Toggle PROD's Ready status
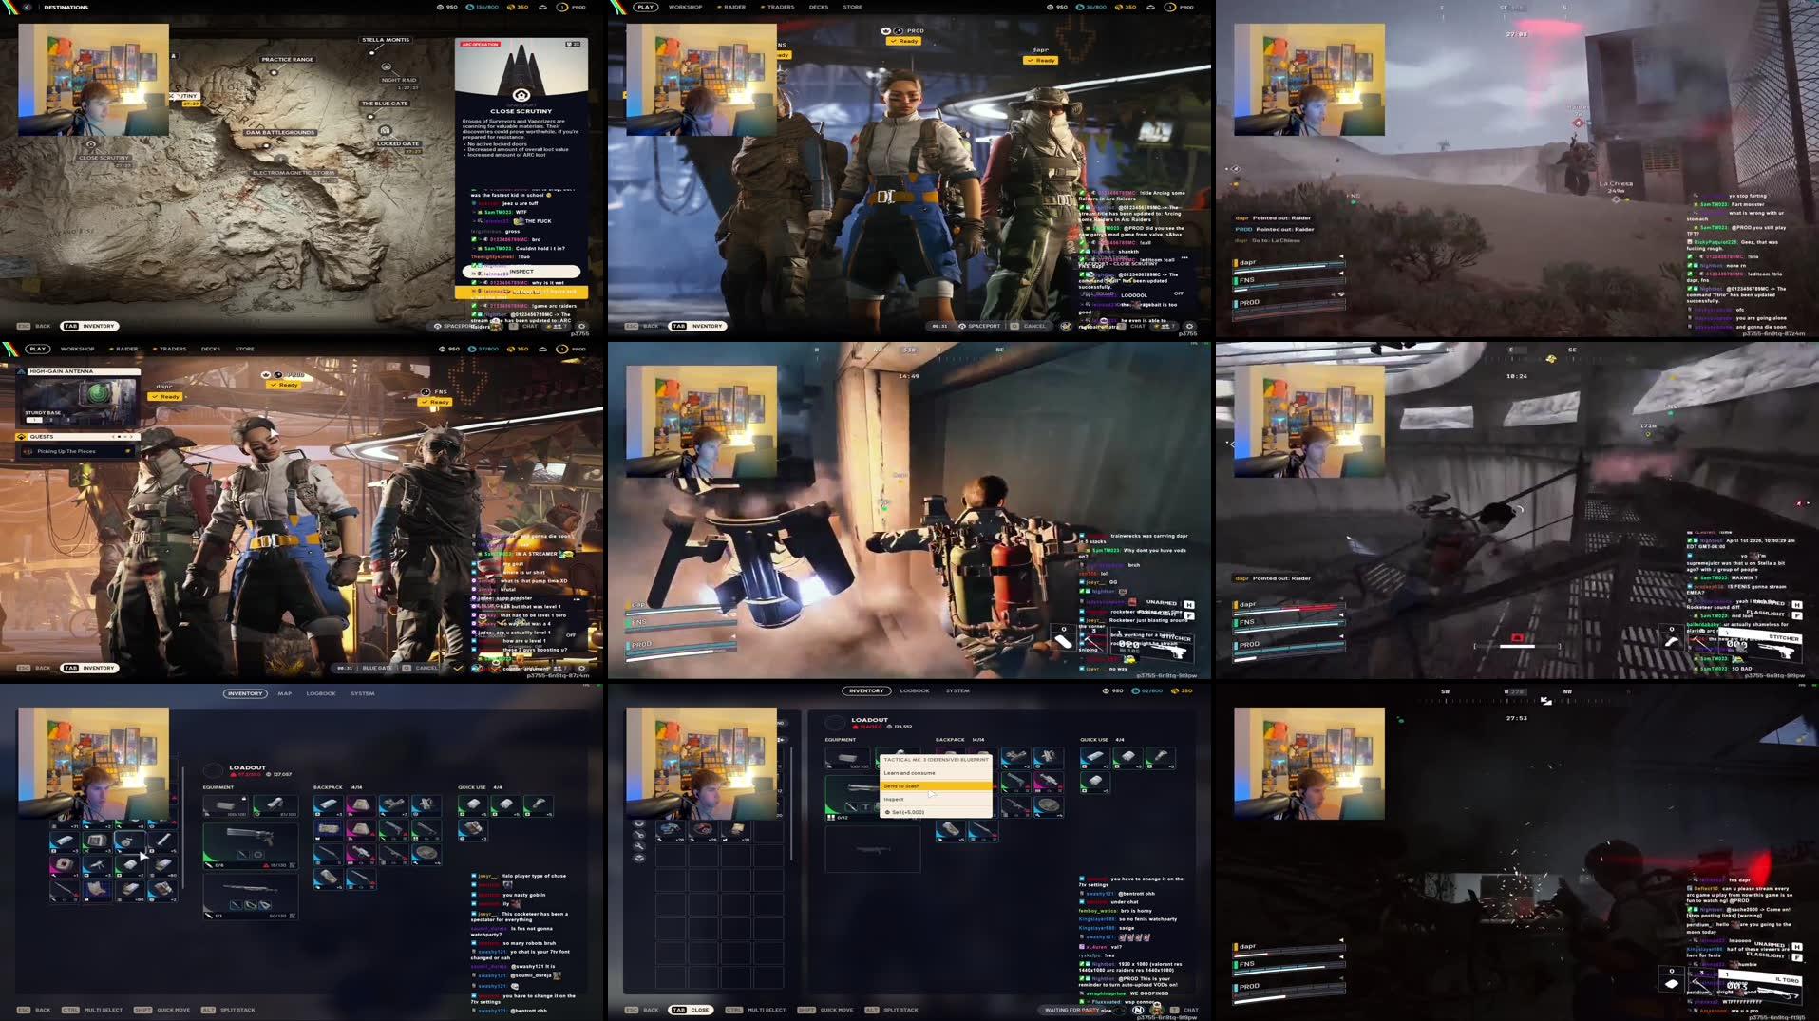Screen dimensions: 1819x1021 (282, 384)
